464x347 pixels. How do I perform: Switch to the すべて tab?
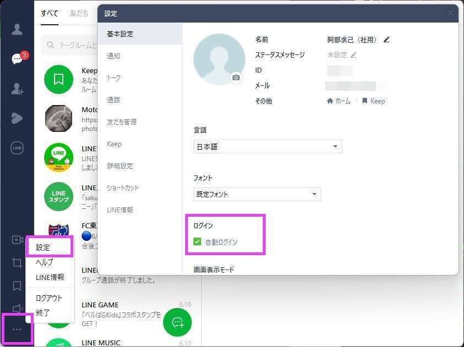pyautogui.click(x=50, y=13)
